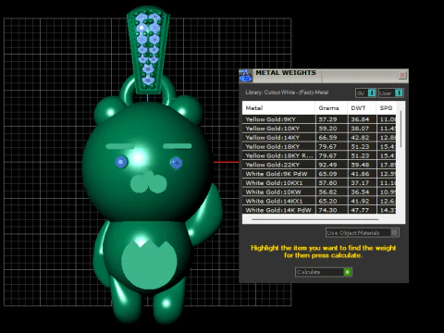Click the Metal Weights scale icon

[x=245, y=76]
